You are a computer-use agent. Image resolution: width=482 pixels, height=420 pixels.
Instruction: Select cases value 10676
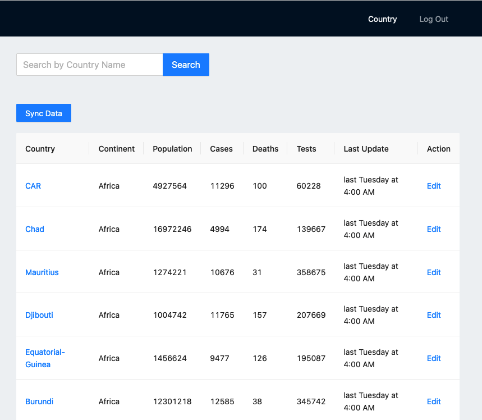coord(222,272)
